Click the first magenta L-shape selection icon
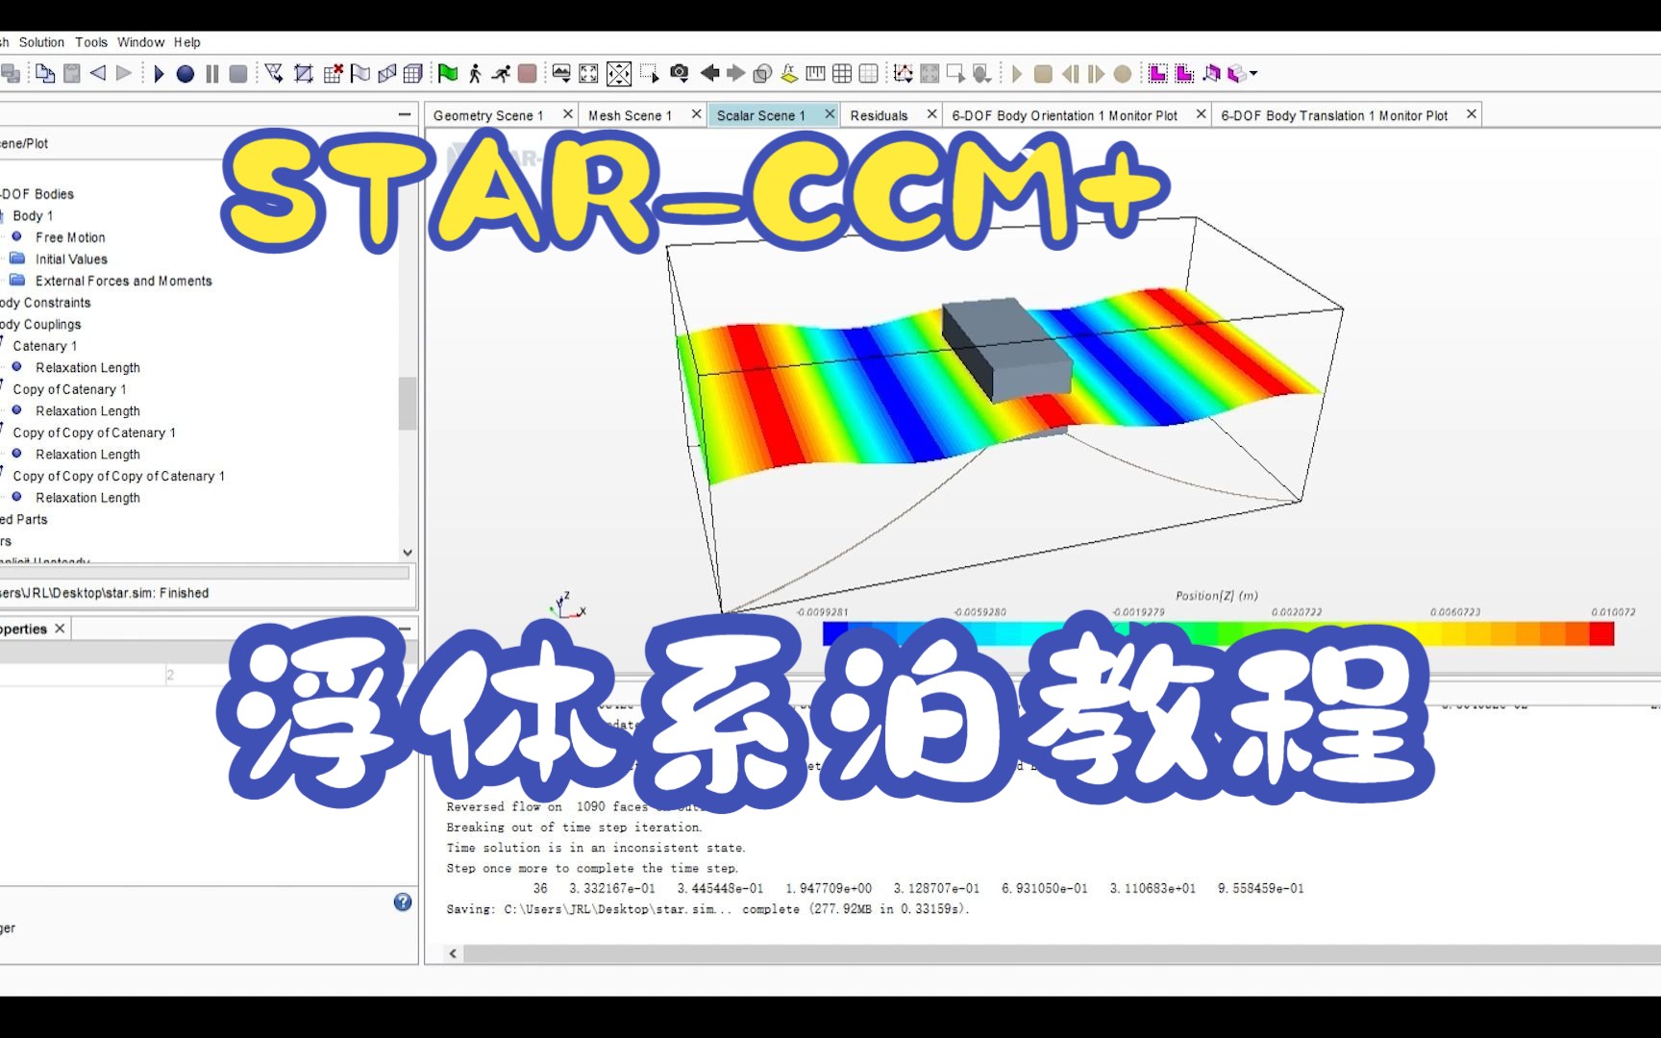Image resolution: width=1661 pixels, height=1038 pixels. [x=1158, y=73]
